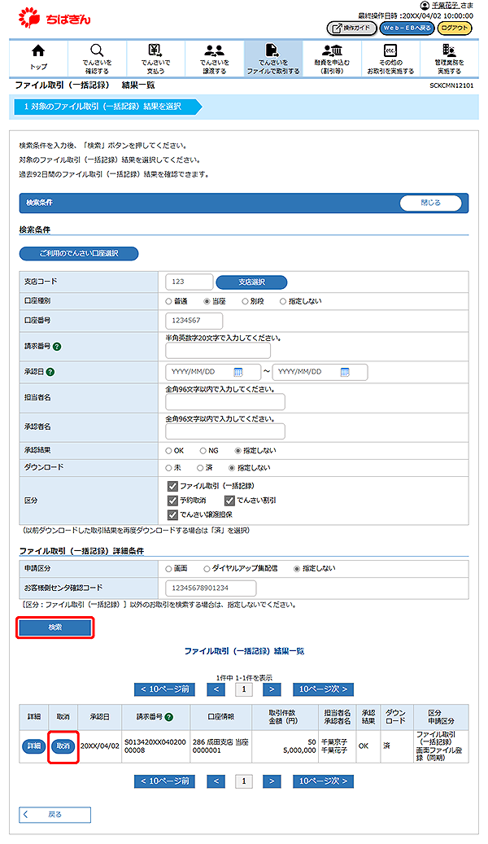Open help icon next to 承認日 condition
The width and height of the screenshot is (488, 844).
(x=50, y=372)
